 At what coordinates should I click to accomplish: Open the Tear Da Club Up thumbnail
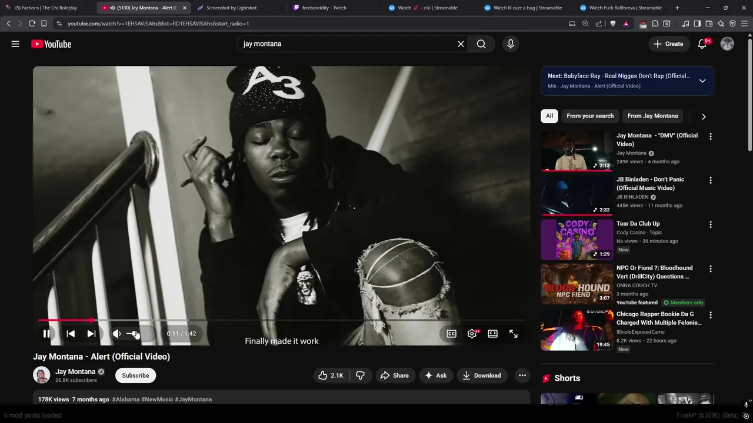(577, 239)
